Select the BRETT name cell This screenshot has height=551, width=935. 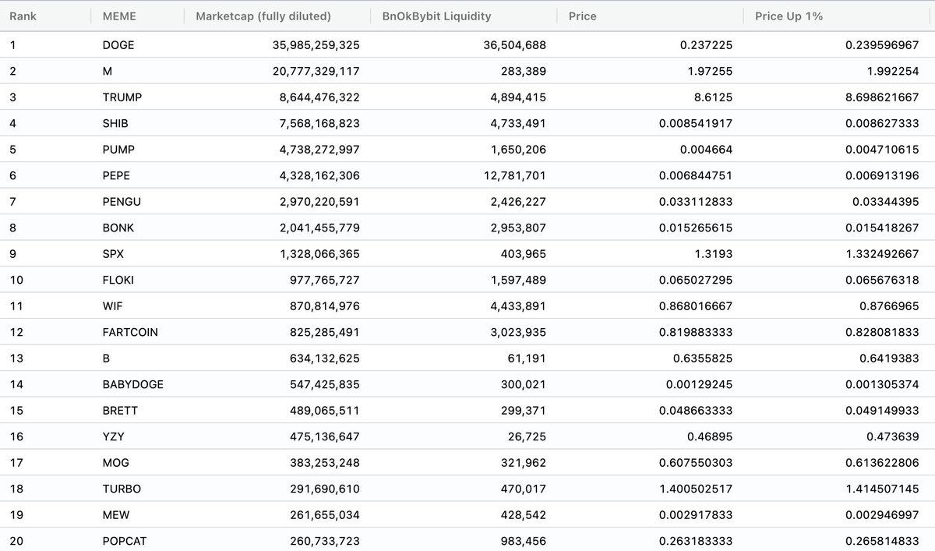[x=121, y=411]
